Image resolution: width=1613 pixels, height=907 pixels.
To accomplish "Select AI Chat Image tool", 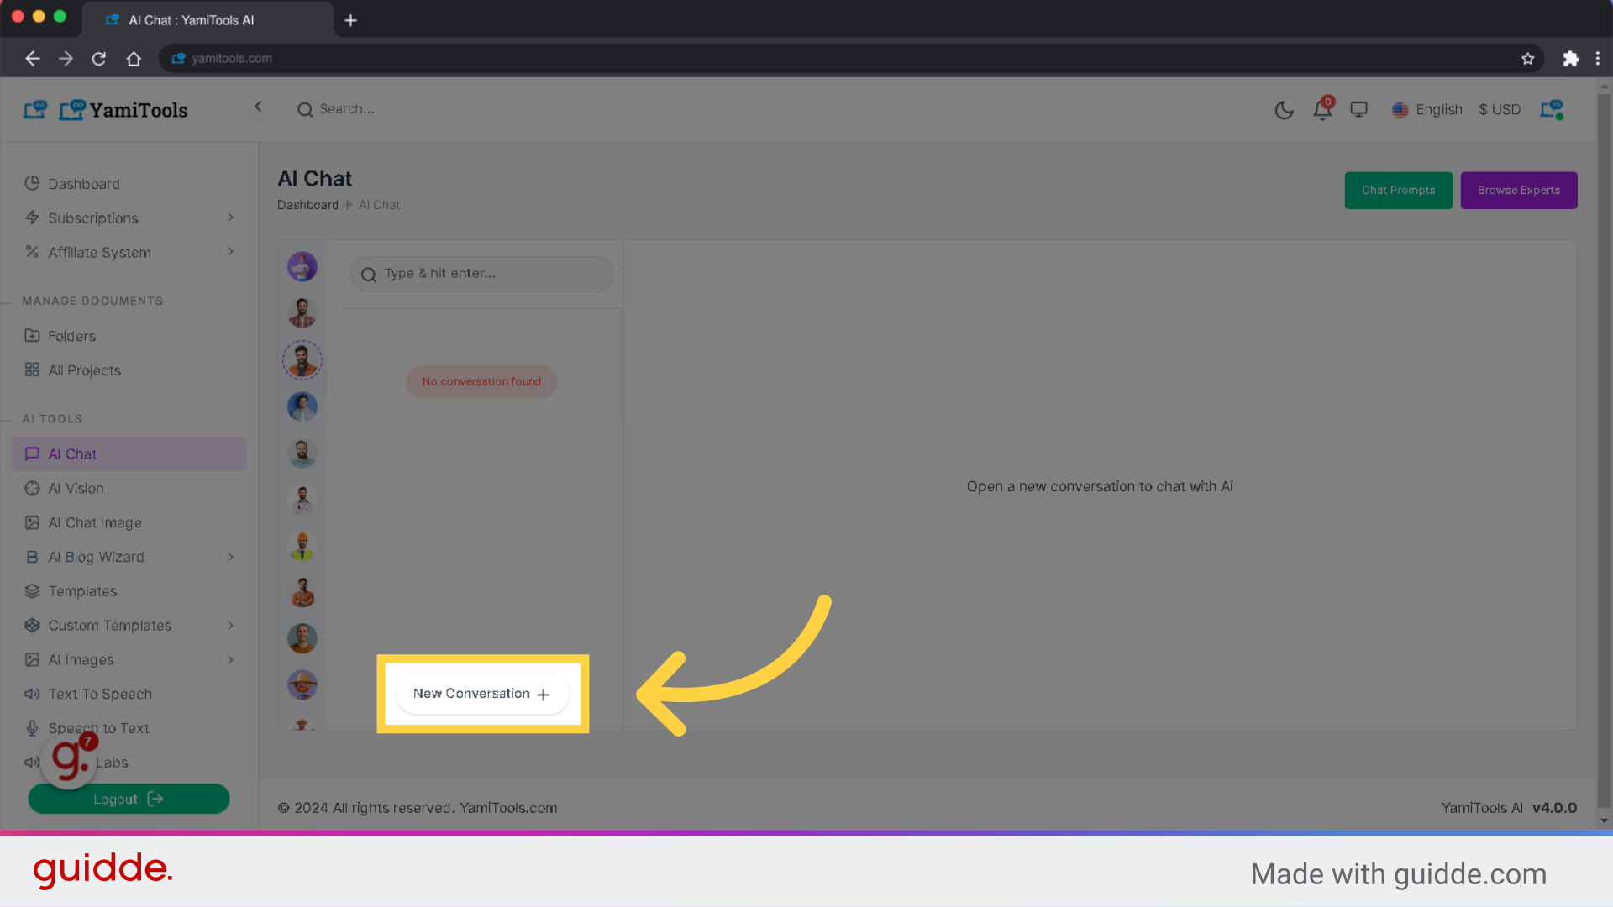I will point(94,522).
